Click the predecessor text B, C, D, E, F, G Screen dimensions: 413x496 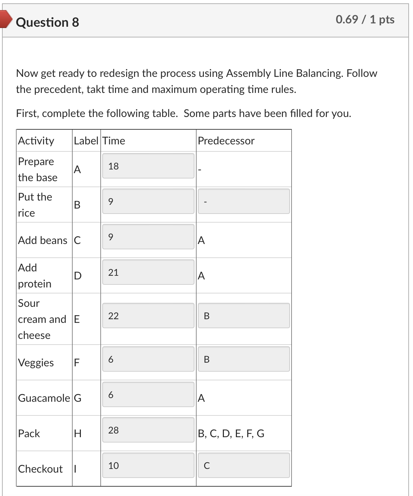tap(231, 433)
